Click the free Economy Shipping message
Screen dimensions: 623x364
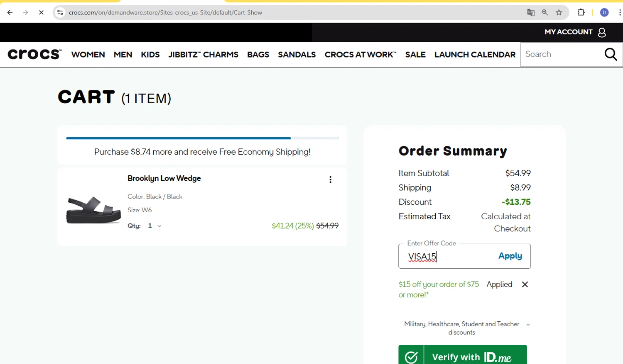pyautogui.click(x=202, y=152)
